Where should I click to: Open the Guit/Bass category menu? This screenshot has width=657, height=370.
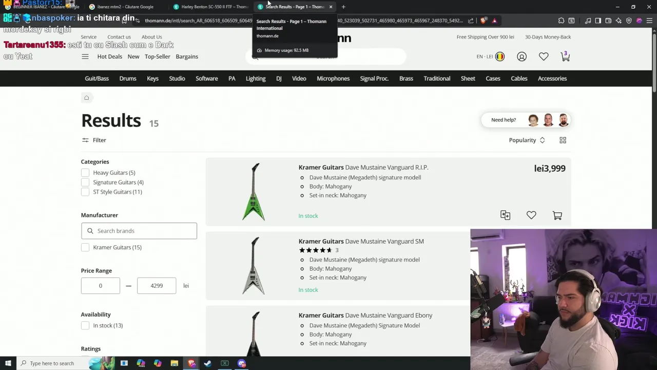tap(96, 79)
